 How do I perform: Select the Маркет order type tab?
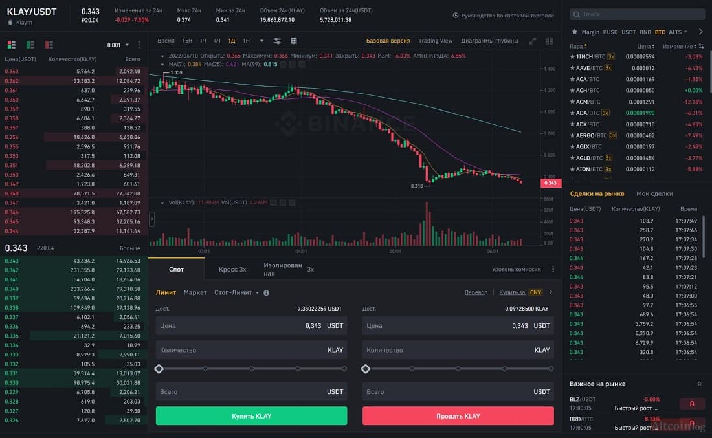tap(195, 293)
